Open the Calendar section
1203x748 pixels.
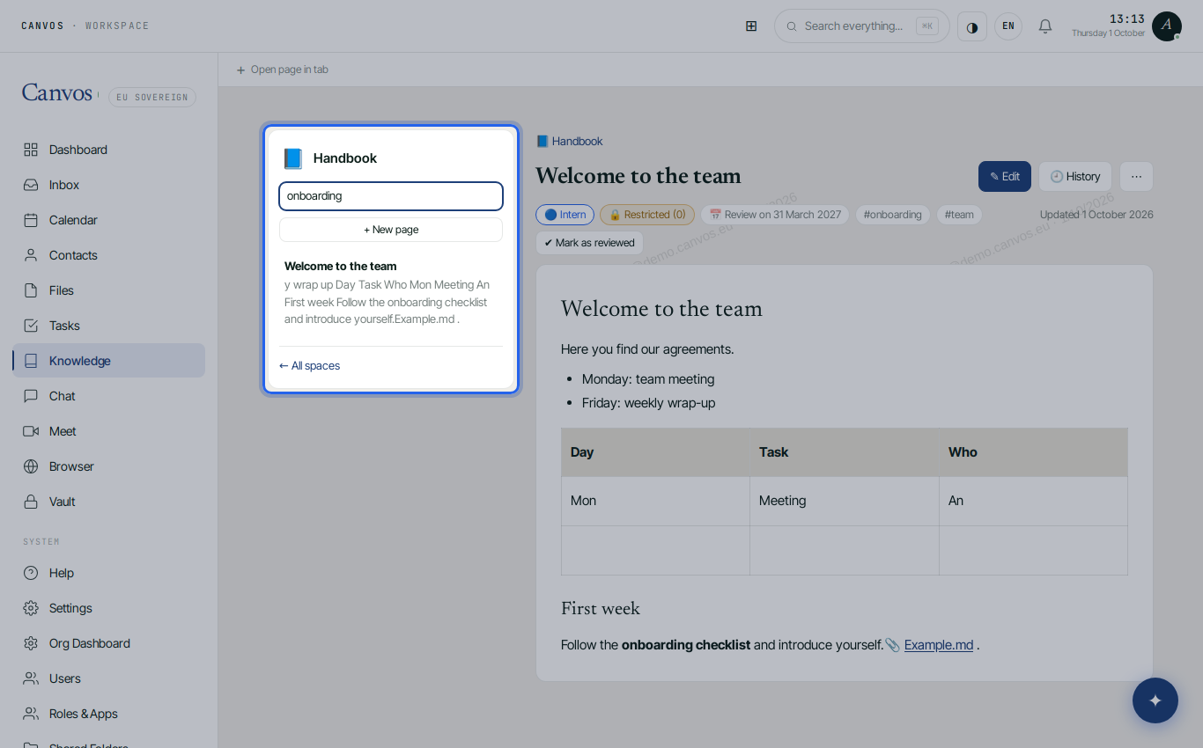pyautogui.click(x=108, y=220)
